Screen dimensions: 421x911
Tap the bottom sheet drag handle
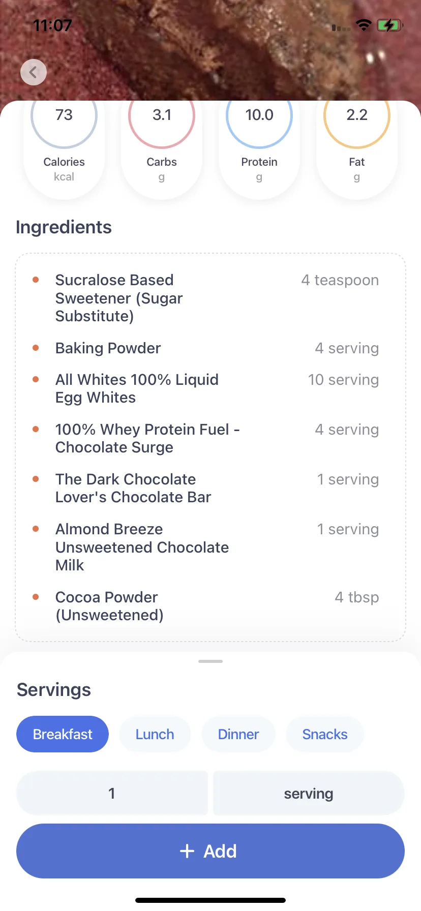pyautogui.click(x=211, y=661)
